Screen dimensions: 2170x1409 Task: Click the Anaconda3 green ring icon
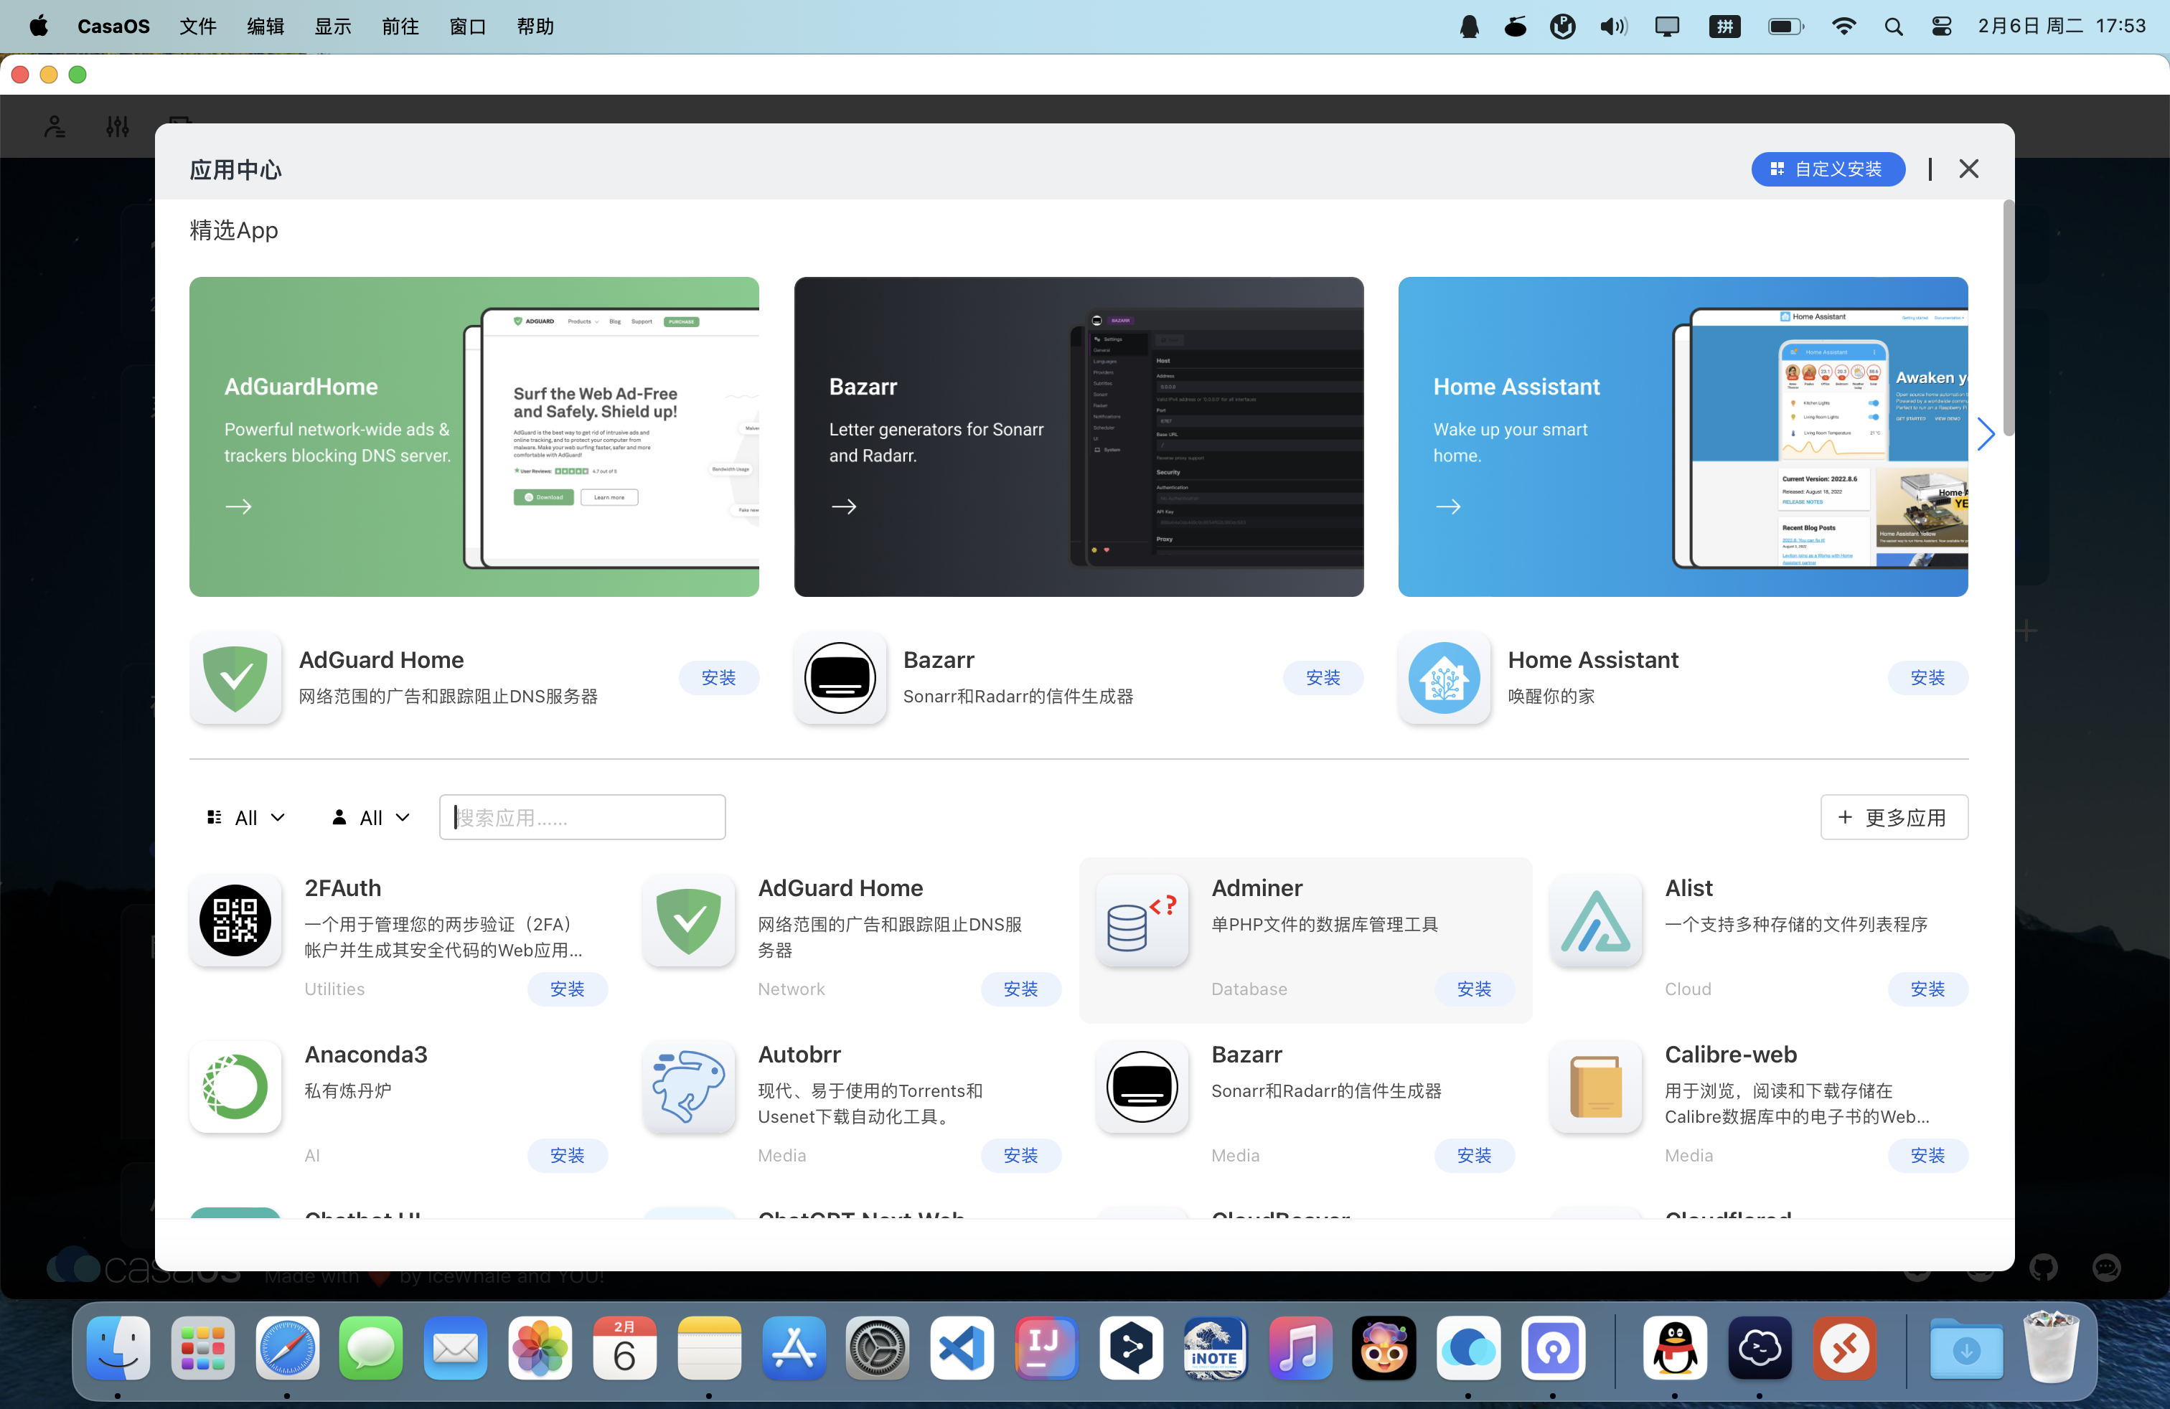coord(235,1086)
